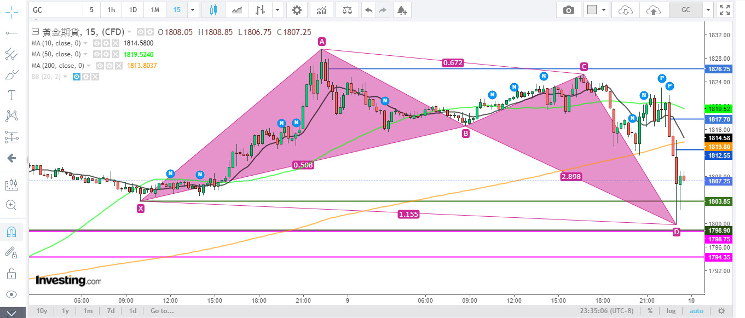This screenshot has height=318, width=745.
Task: Enter fullscreen chart mode
Action: tap(725, 10)
